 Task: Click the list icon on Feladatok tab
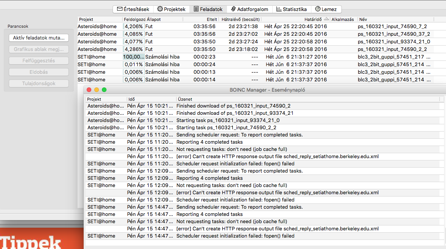click(196, 9)
